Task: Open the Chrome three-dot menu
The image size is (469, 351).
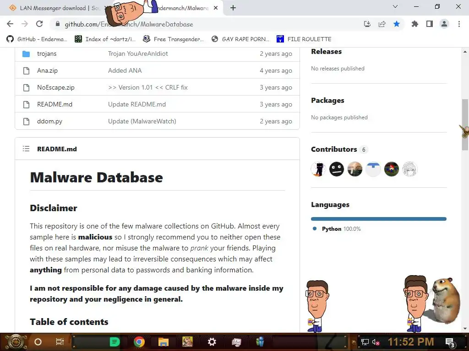Action: (459, 24)
